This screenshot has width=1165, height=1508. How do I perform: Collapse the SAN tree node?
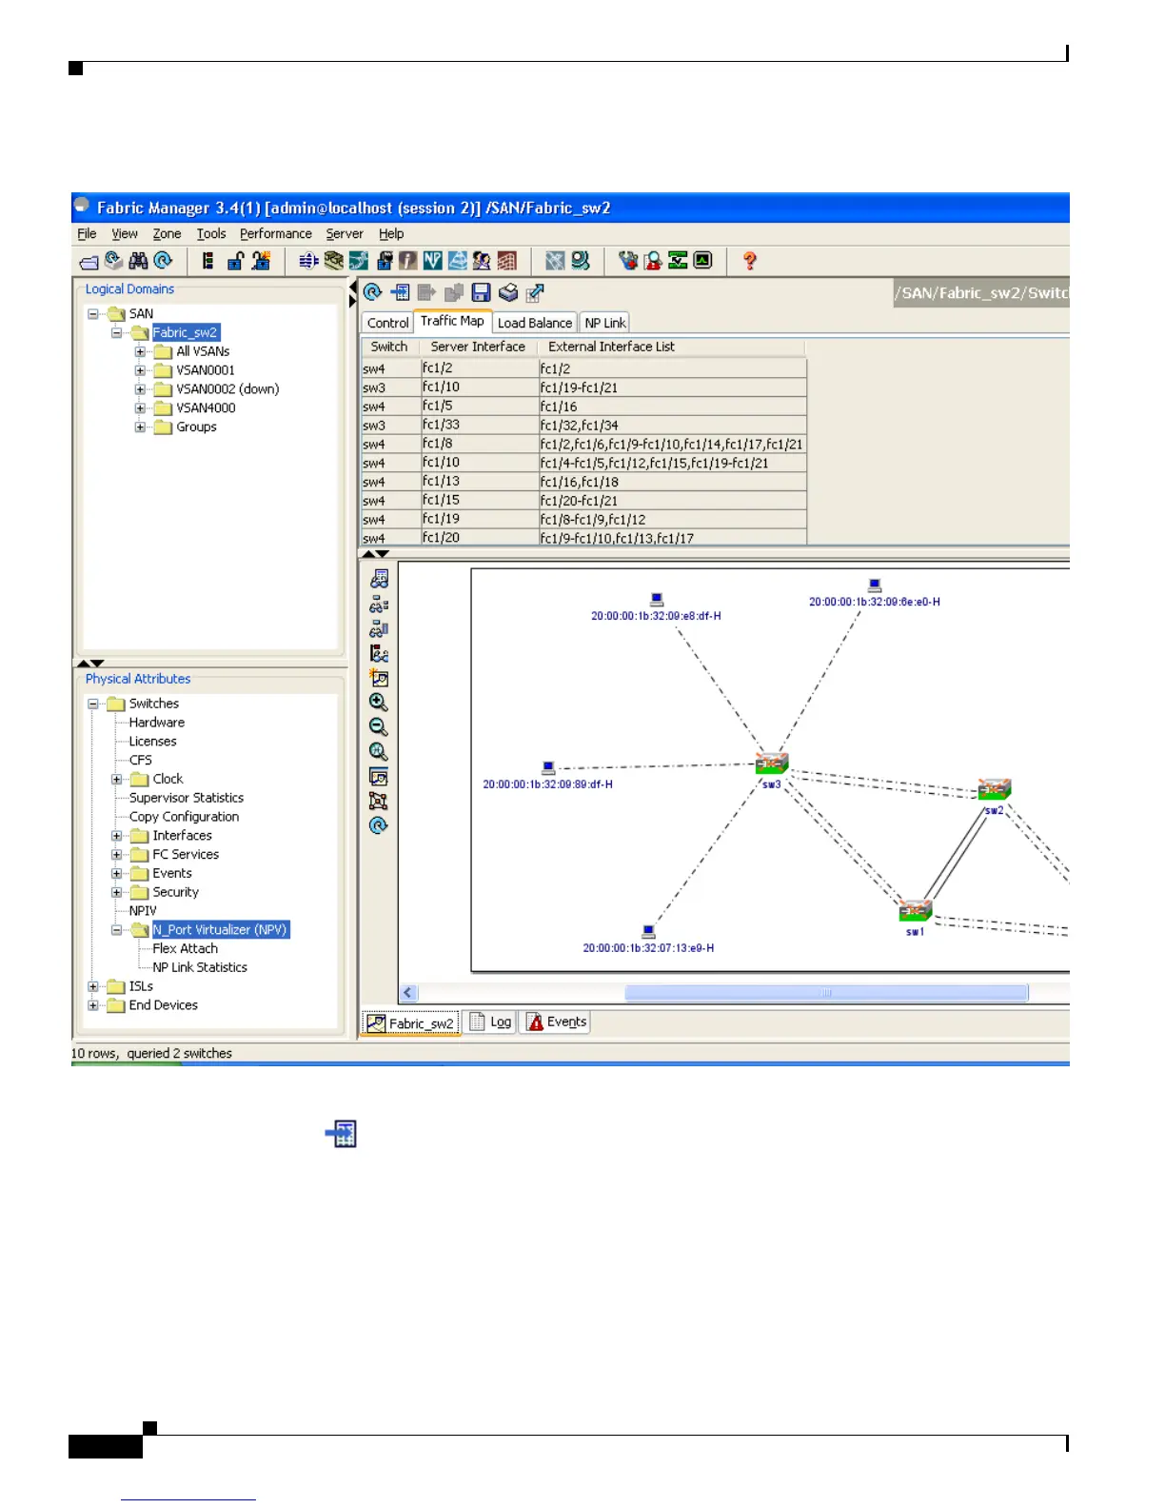(93, 313)
